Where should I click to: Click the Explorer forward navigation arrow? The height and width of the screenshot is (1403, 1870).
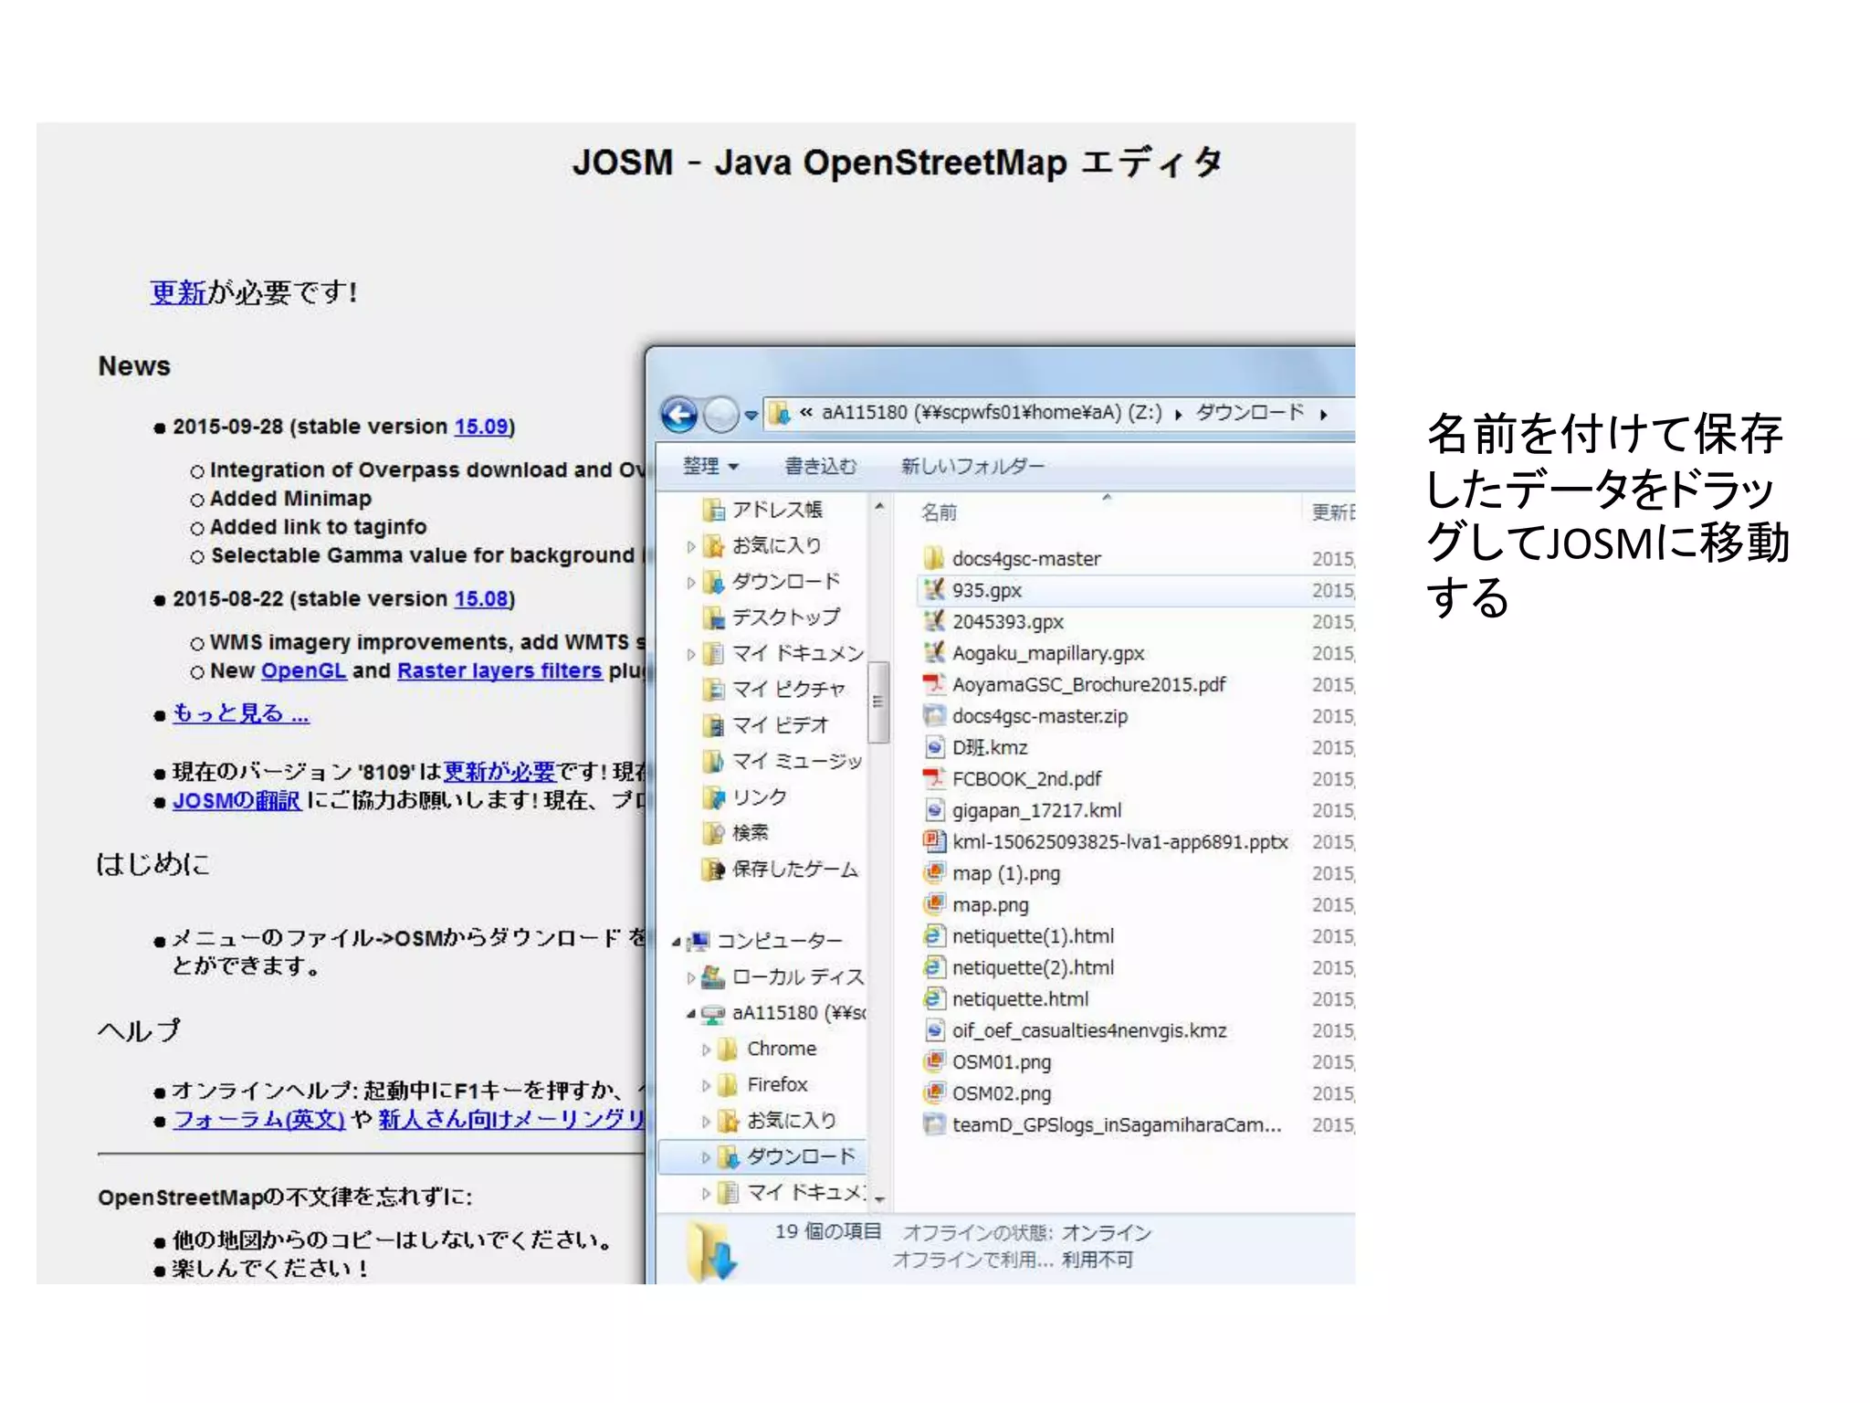[x=721, y=415]
